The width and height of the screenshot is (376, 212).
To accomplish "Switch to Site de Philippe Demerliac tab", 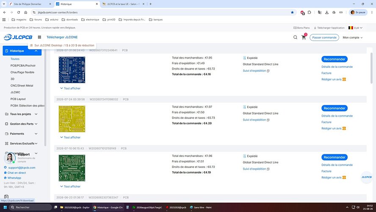I will (30, 4).
